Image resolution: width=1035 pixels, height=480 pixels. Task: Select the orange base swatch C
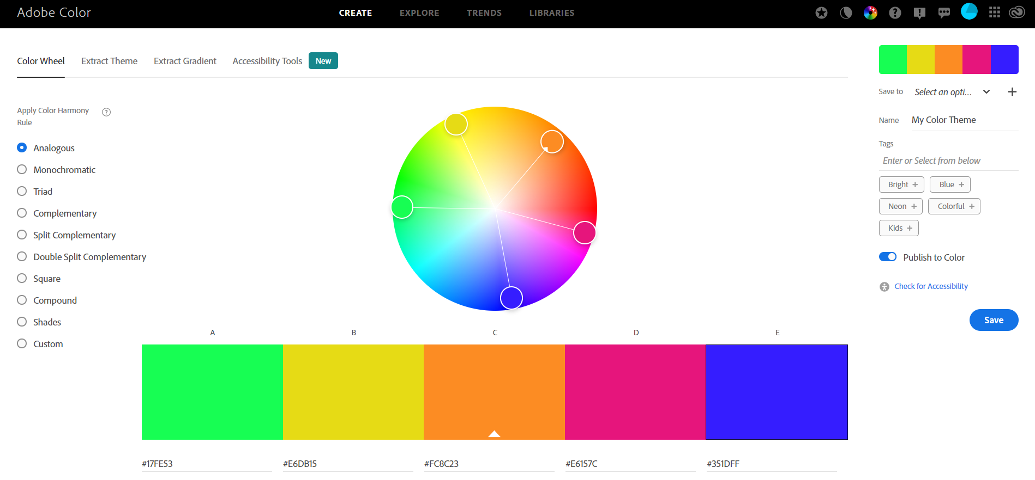click(494, 392)
